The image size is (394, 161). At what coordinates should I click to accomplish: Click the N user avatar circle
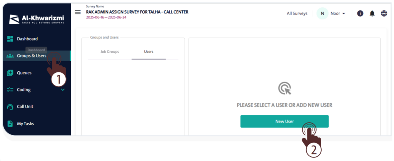pos(322,13)
